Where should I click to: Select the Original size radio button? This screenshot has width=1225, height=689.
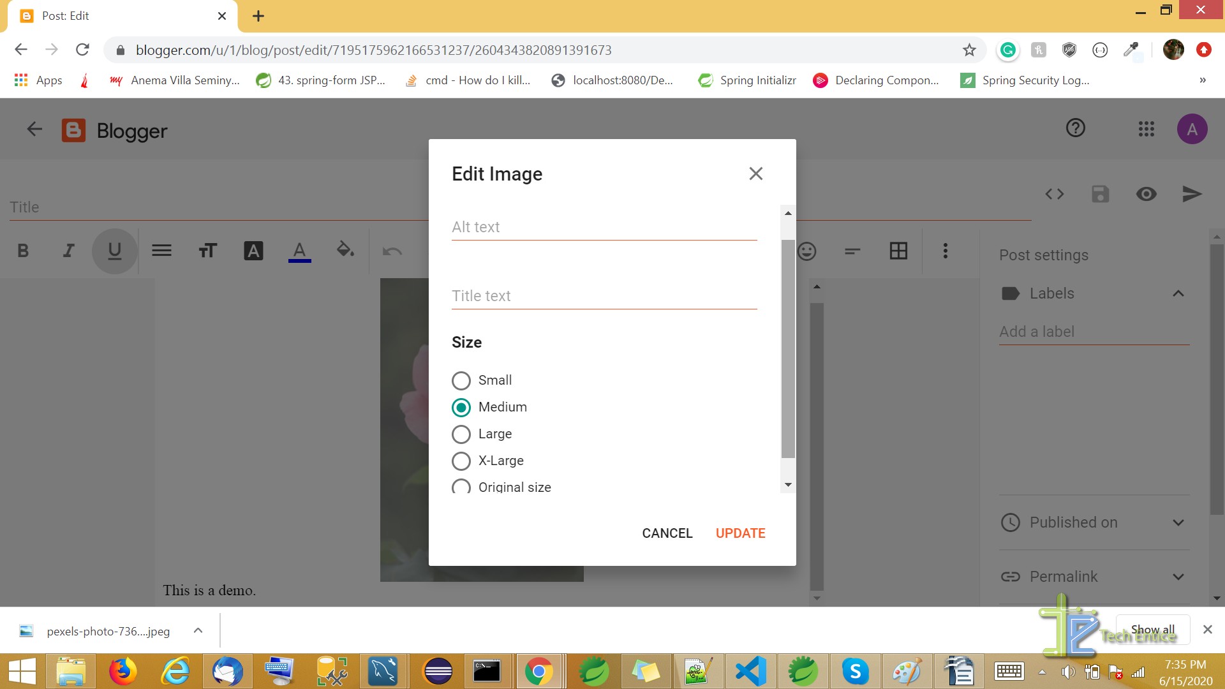[460, 487]
